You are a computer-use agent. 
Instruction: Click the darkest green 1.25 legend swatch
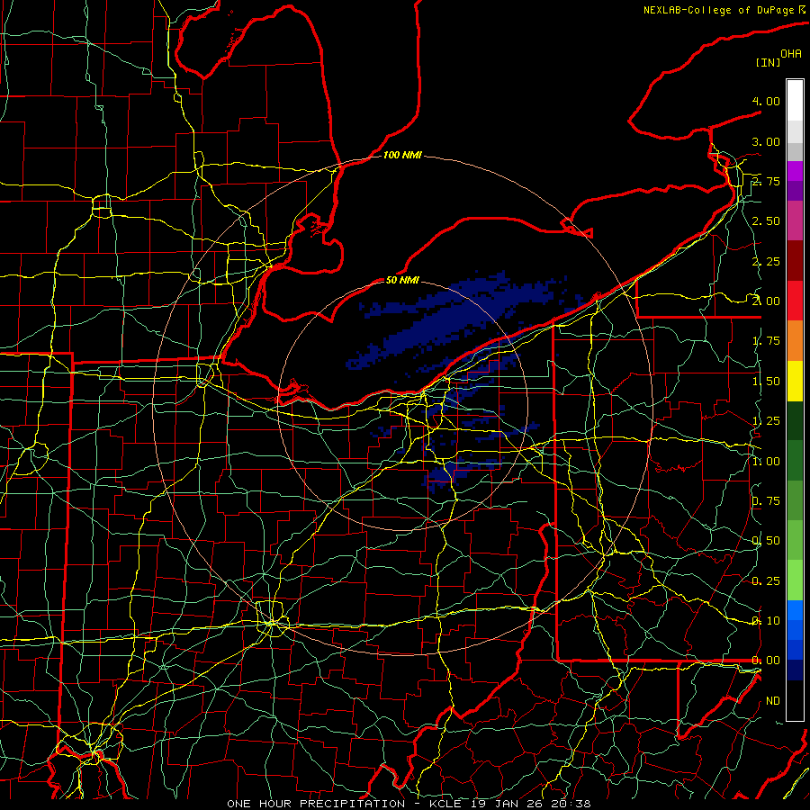[795, 420]
